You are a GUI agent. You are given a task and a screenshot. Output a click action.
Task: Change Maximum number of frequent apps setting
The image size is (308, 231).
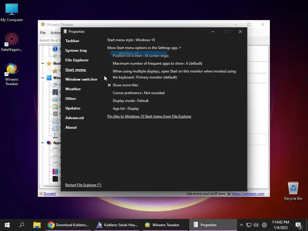[x=158, y=63]
